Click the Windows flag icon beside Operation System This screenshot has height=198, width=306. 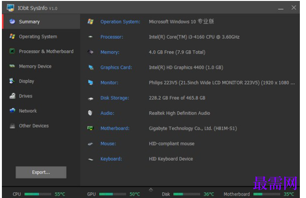(90, 21)
